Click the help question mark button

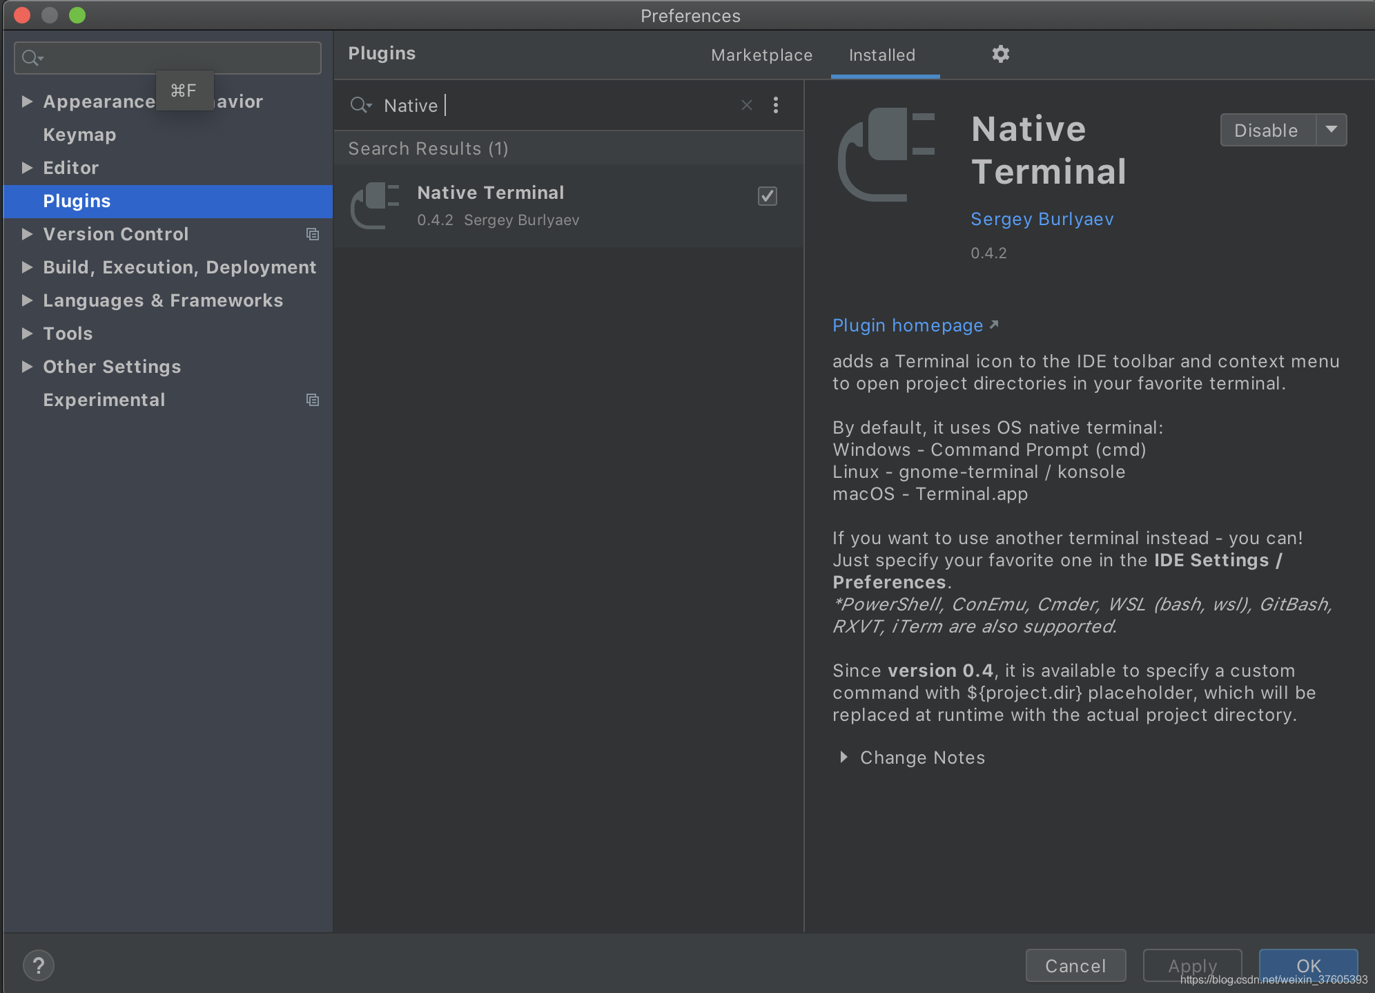point(39,965)
